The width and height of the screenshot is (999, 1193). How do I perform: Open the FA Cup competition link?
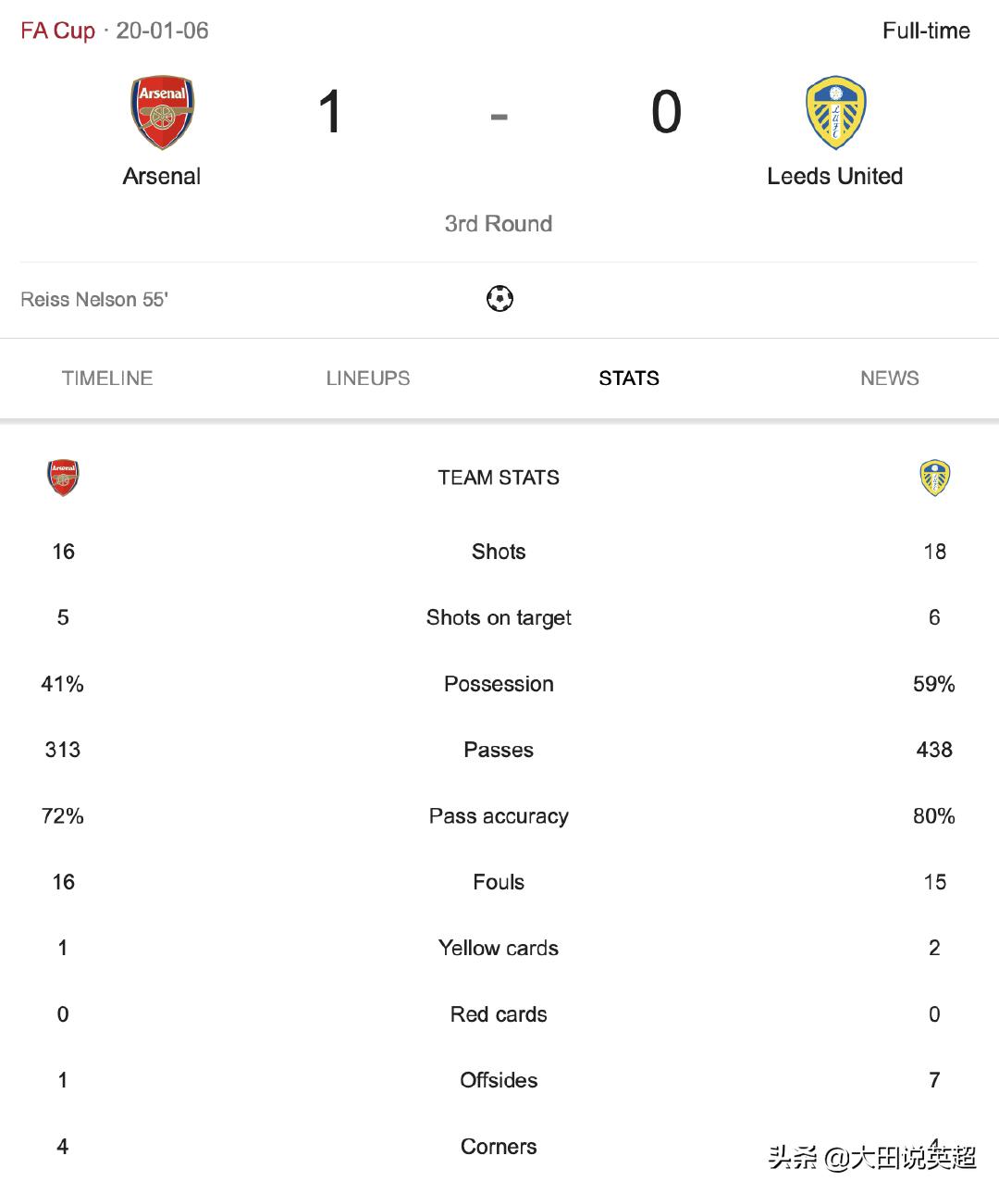pyautogui.click(x=57, y=31)
